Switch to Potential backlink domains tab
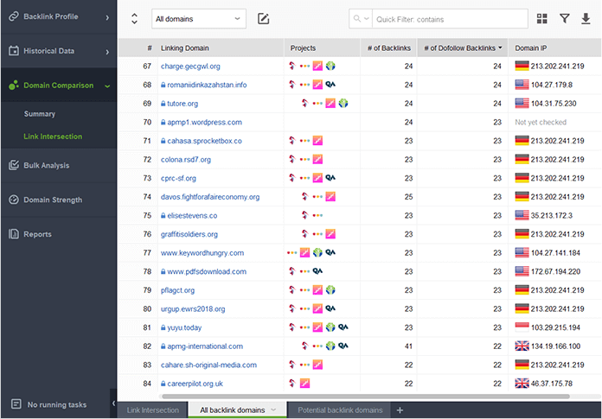This screenshot has height=419, width=602. point(340,410)
